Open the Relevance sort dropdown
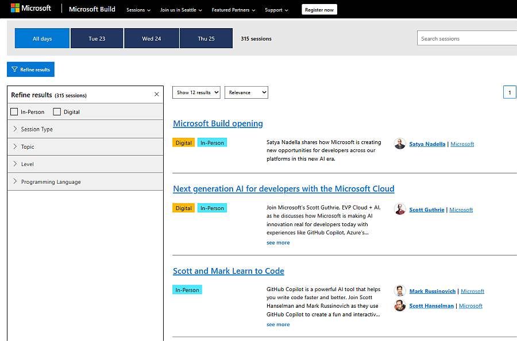This screenshot has height=341, width=517. pos(246,92)
